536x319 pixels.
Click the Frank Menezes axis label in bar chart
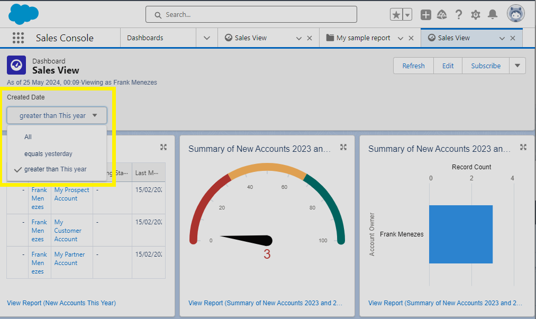coord(402,234)
